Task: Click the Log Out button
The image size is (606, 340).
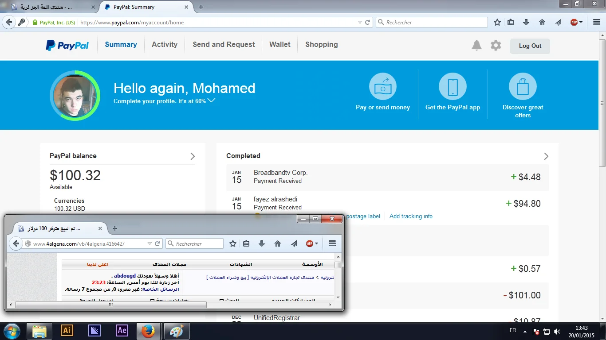Action: point(530,46)
